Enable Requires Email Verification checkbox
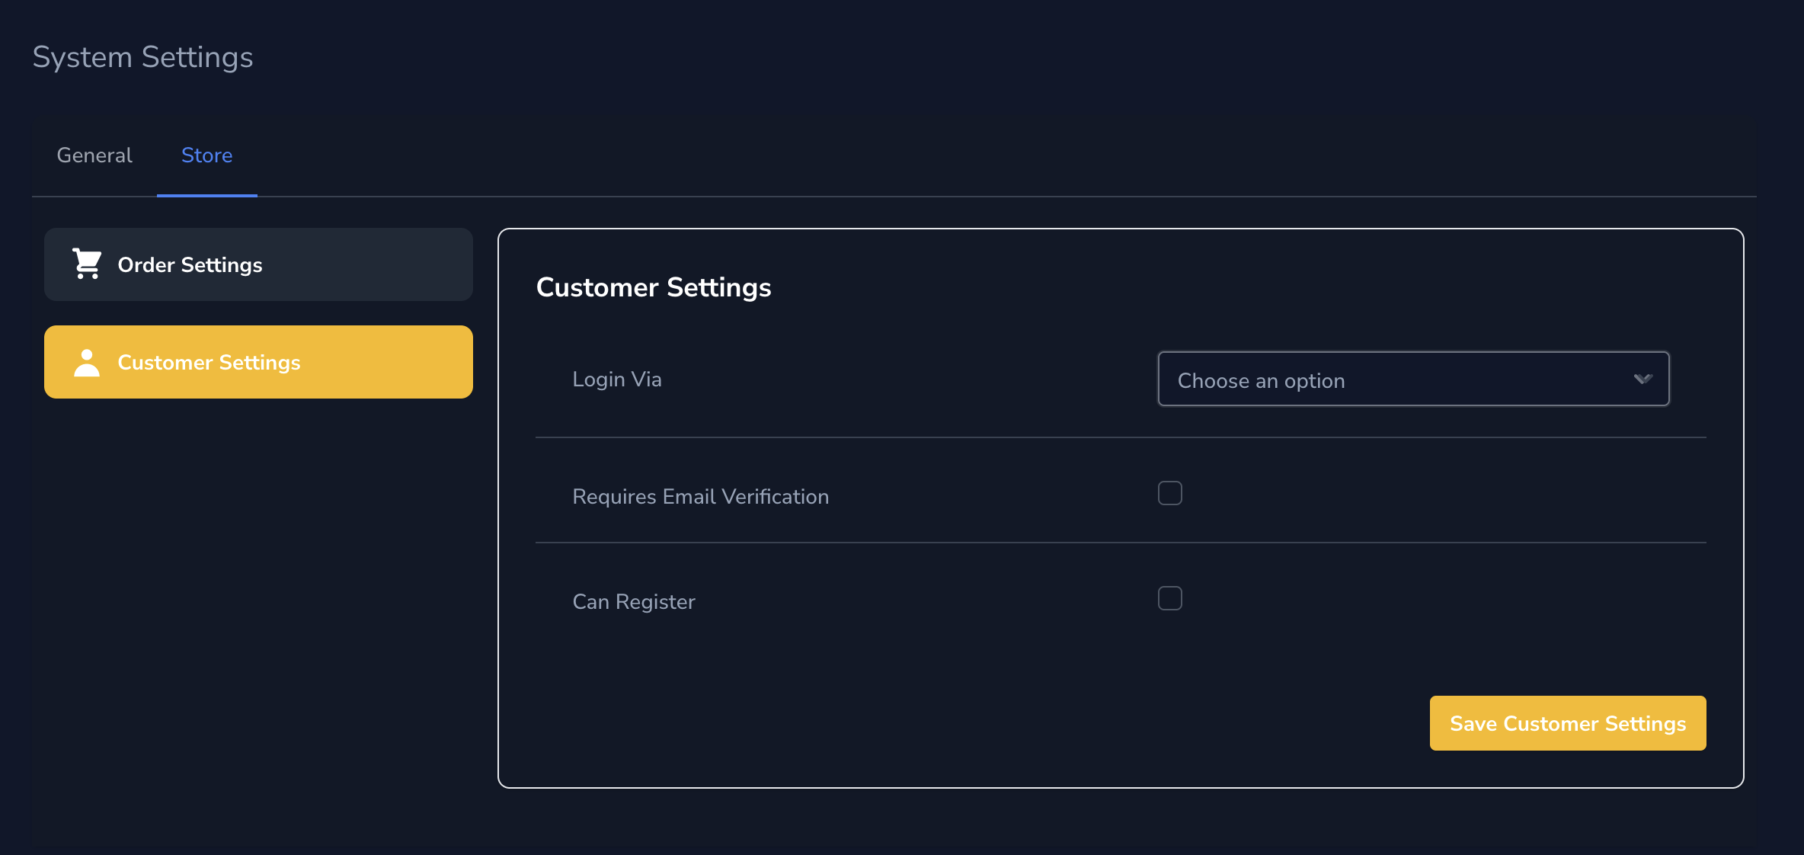The width and height of the screenshot is (1804, 855). tap(1169, 493)
